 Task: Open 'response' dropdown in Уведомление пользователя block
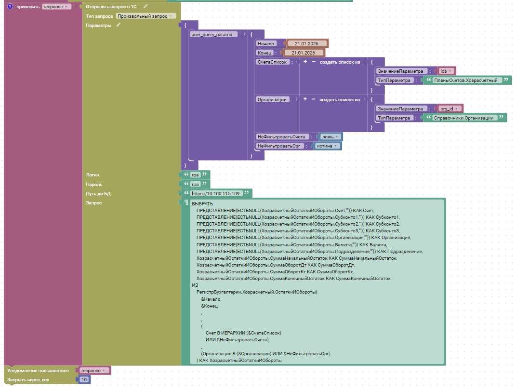(x=93, y=371)
